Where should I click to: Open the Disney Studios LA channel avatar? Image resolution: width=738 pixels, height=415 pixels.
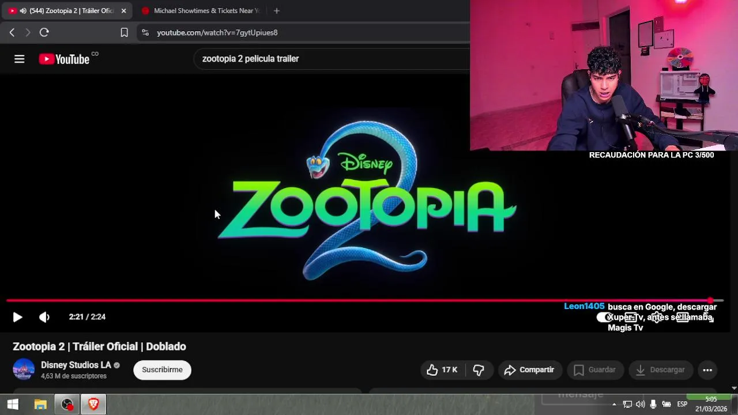[x=24, y=369]
